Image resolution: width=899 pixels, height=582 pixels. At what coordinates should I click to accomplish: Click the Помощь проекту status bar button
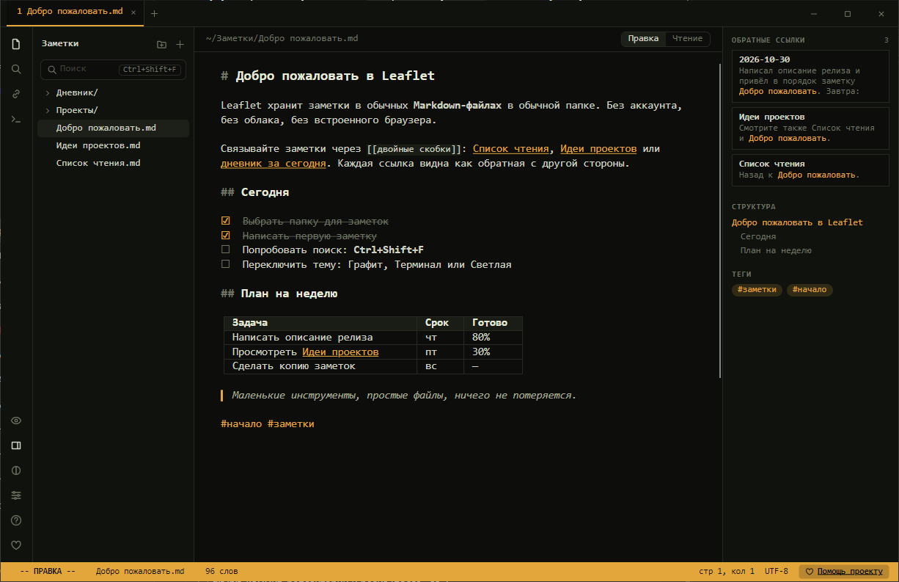tap(843, 572)
